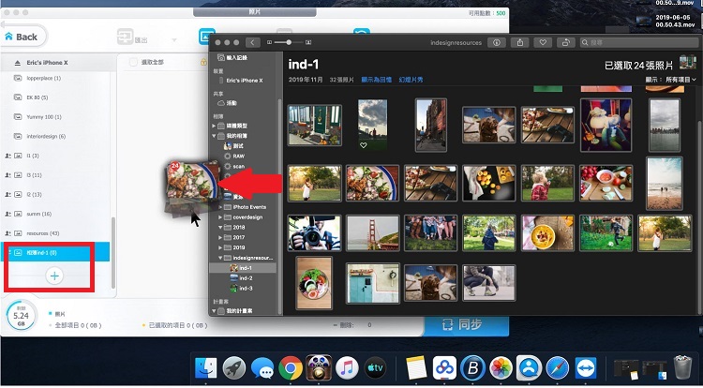Select the ind-2 album in sidebar
Viewport: 703px width, 388px height.
tap(241, 278)
